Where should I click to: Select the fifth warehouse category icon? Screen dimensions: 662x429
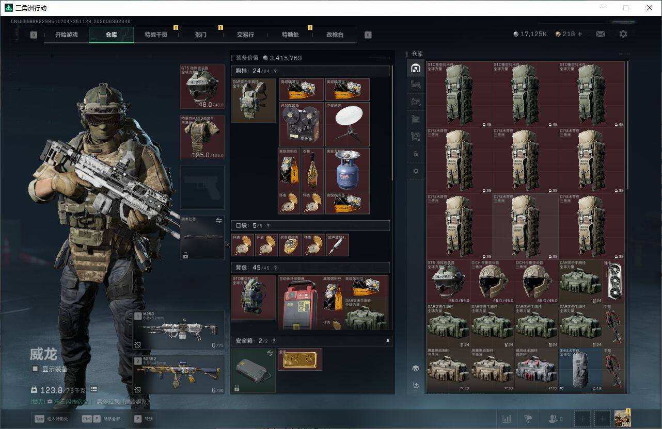tap(416, 137)
